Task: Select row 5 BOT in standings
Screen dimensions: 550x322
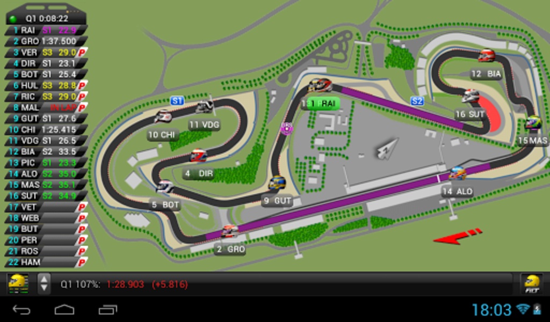Action: click(46, 74)
